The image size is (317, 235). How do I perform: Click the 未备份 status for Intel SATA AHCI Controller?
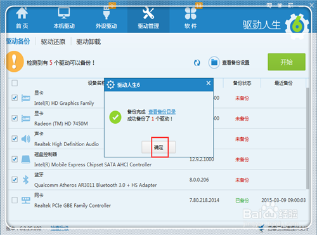coord(242,159)
